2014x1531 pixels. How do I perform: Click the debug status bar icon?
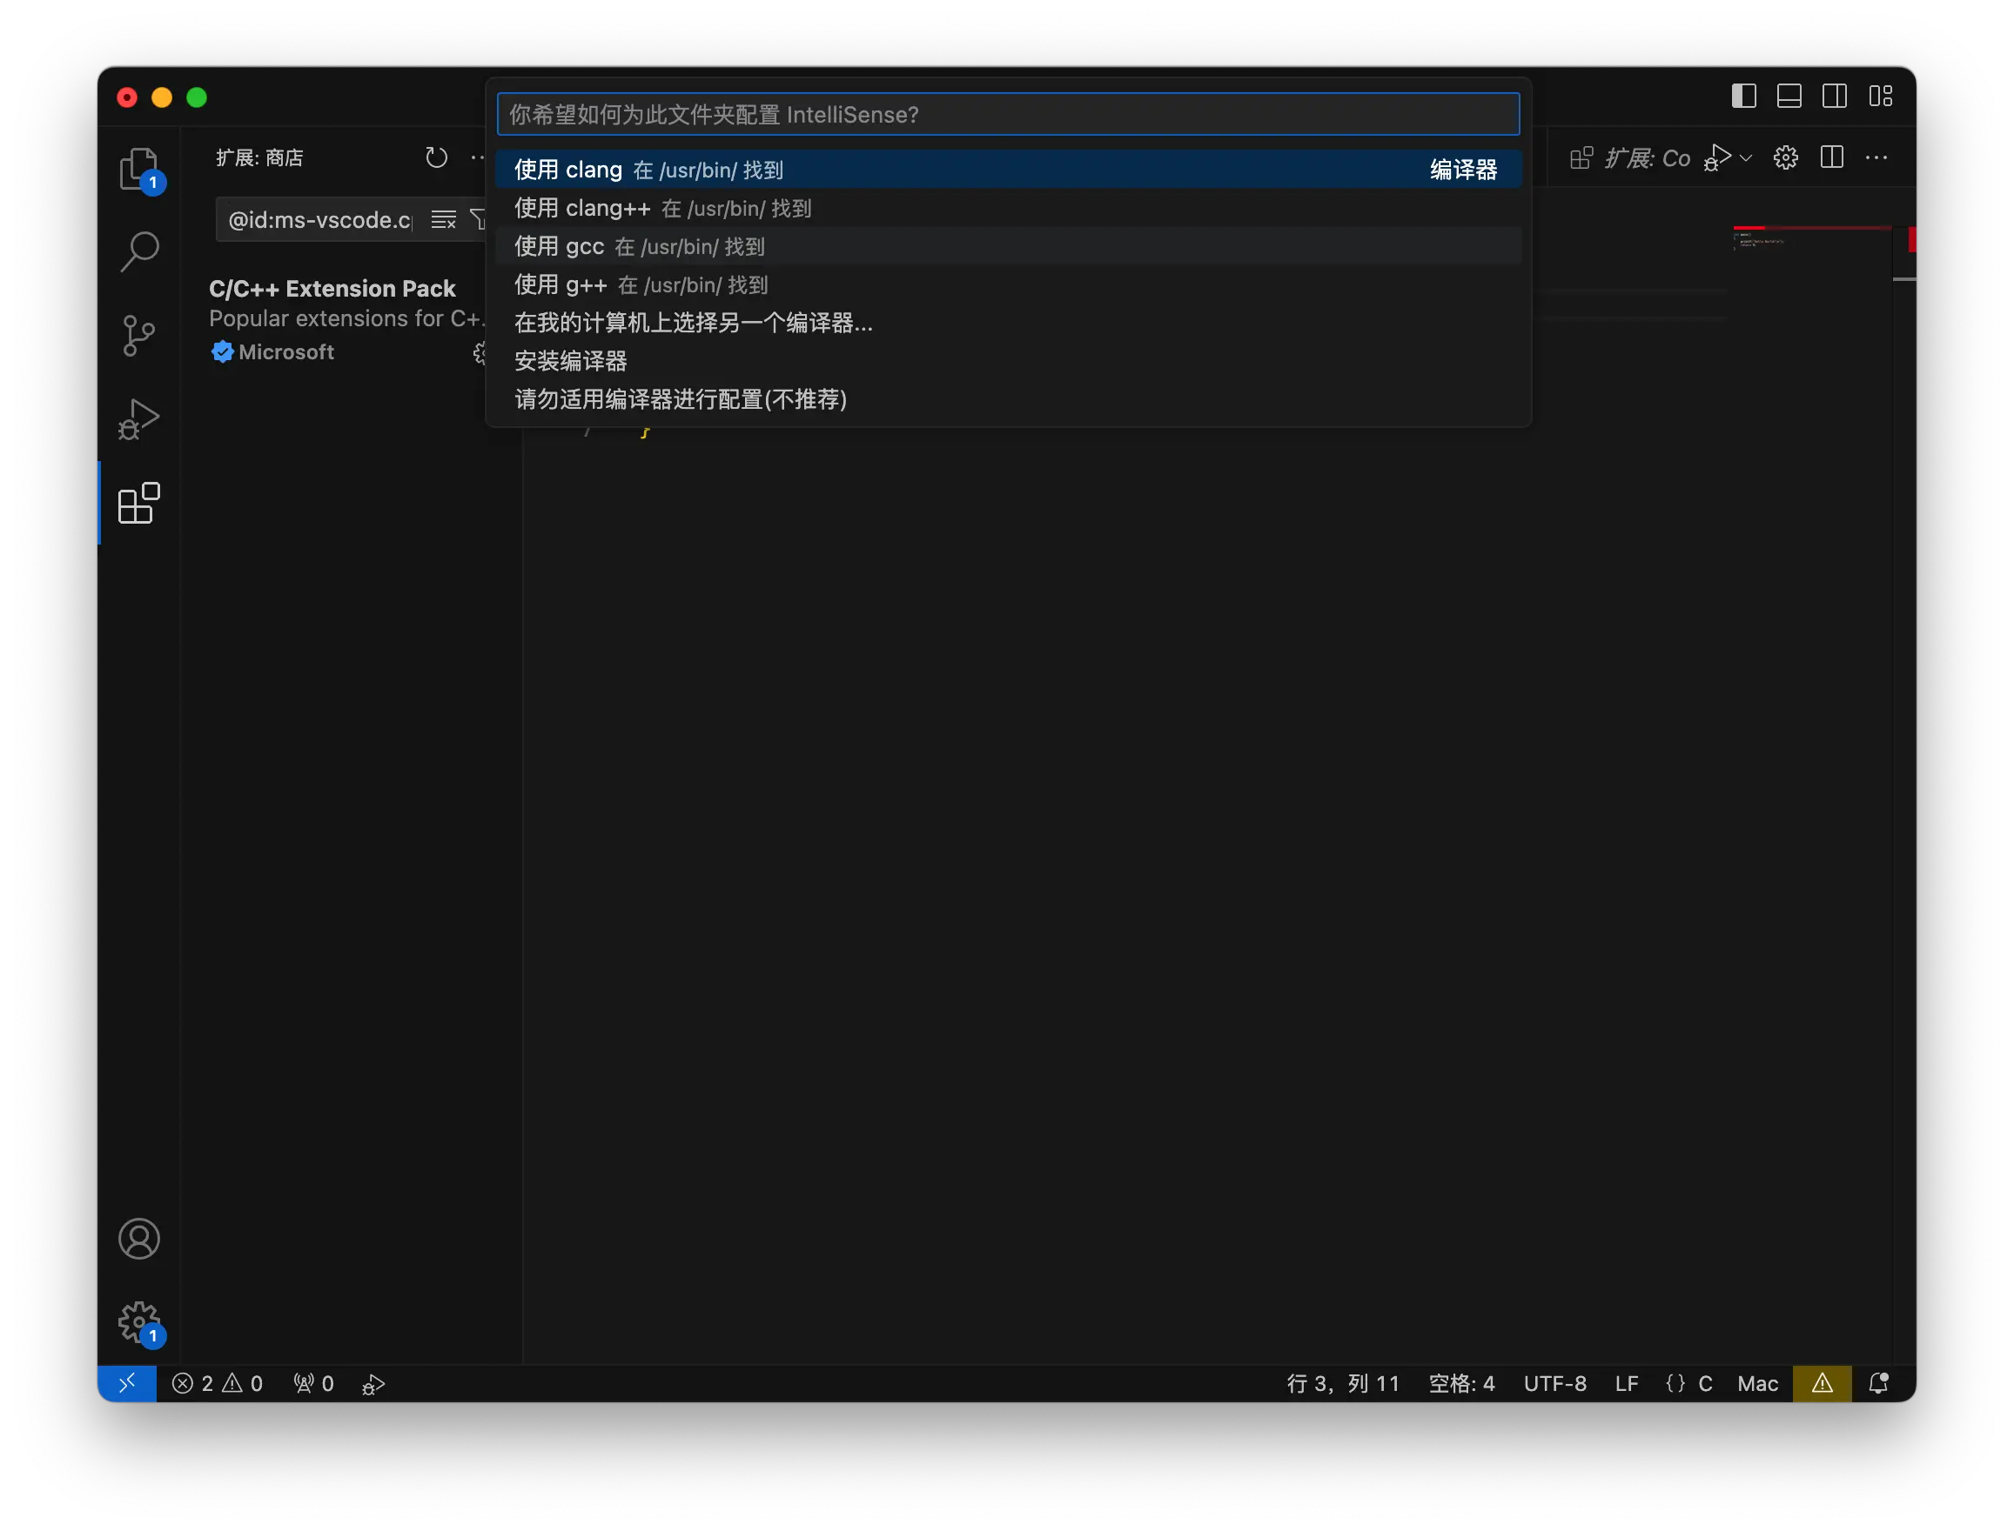point(373,1383)
